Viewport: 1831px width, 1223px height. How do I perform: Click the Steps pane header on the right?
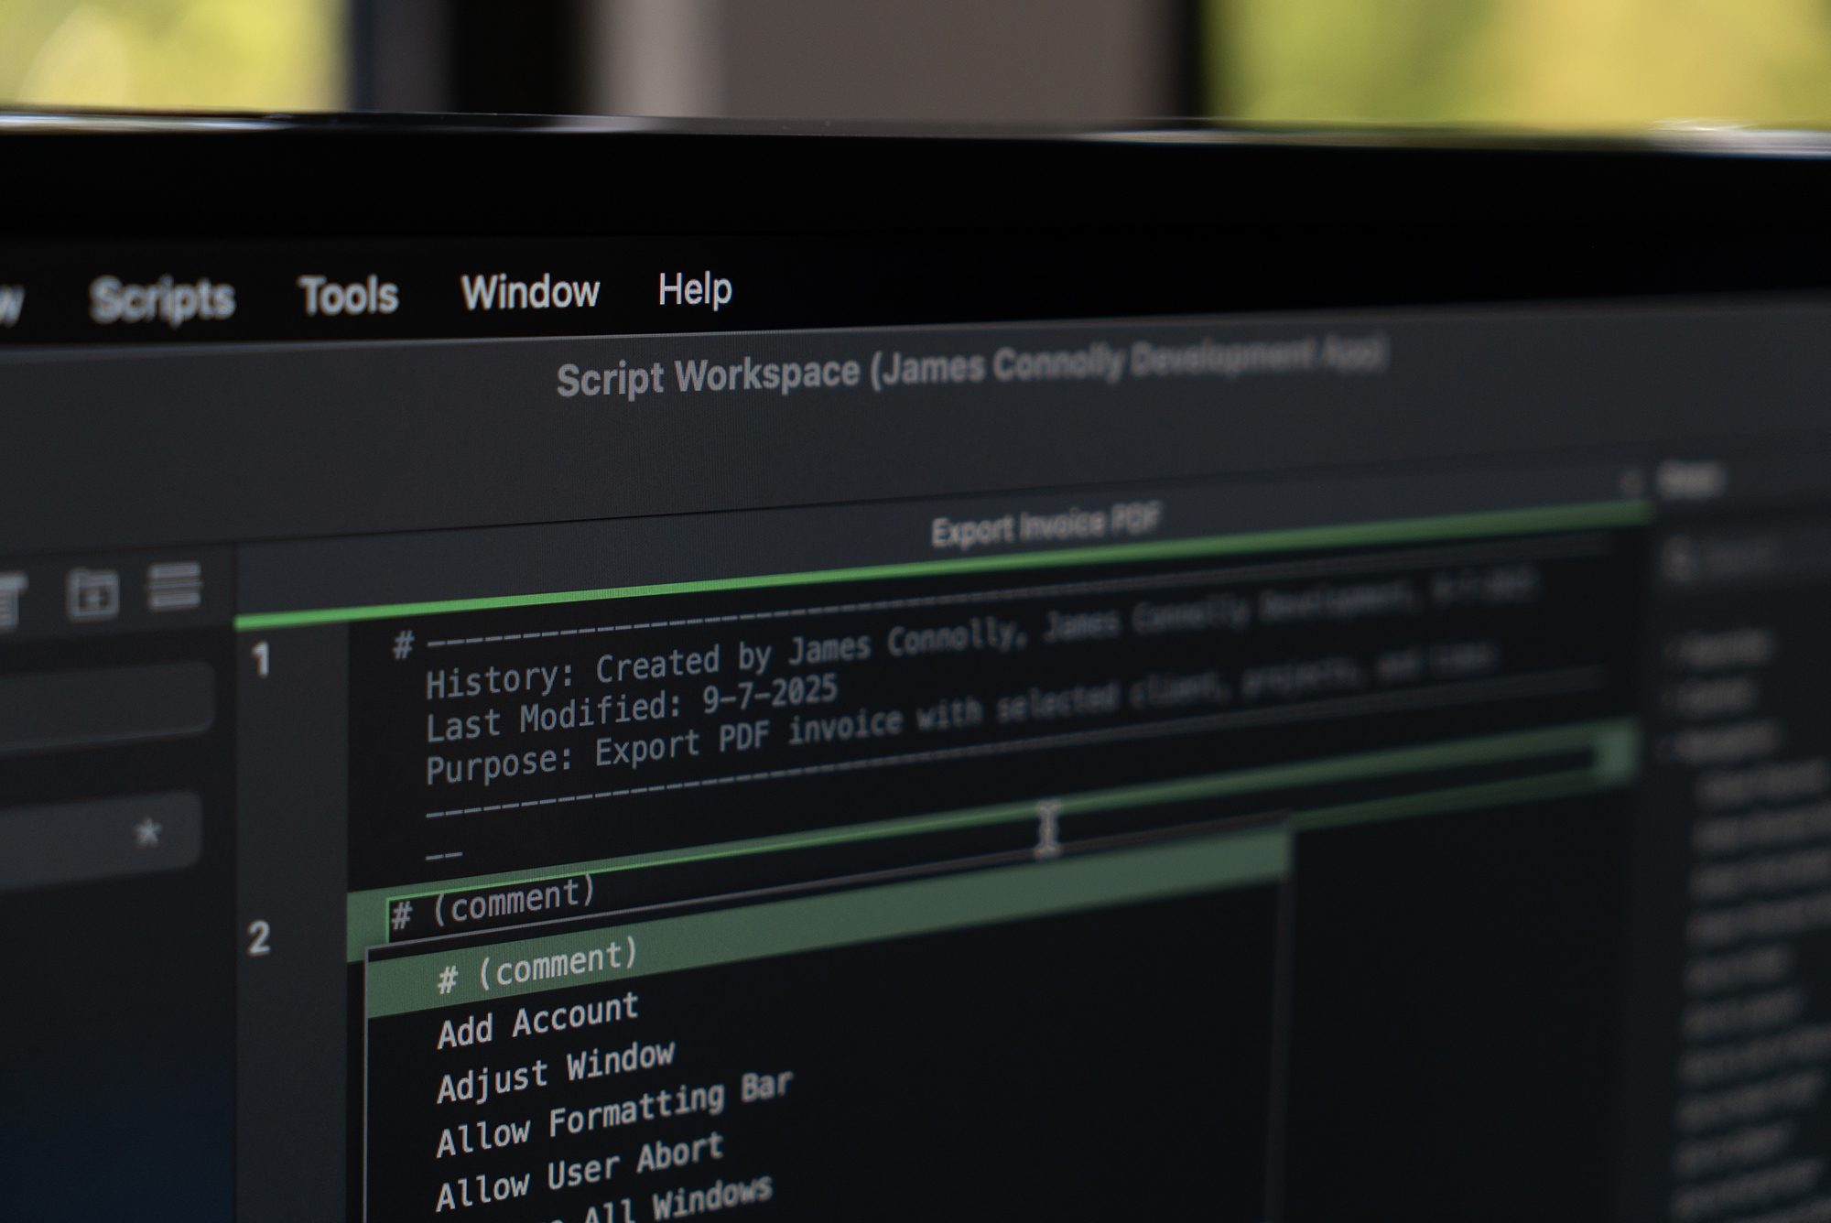[1692, 480]
